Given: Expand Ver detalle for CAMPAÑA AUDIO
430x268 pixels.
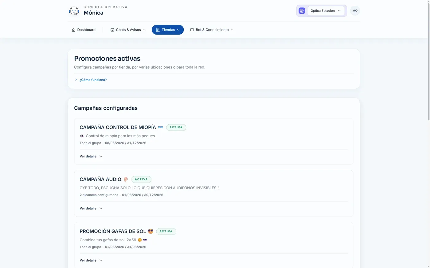Looking at the screenshot, I should tap(91, 208).
